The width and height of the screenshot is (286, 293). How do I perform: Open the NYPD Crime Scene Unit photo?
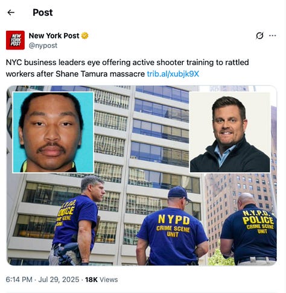coord(142,175)
